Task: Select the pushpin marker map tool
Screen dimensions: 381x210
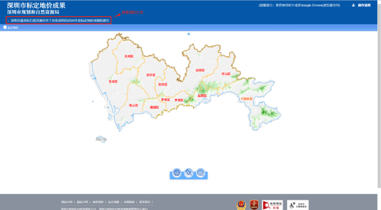Action: click(x=189, y=173)
